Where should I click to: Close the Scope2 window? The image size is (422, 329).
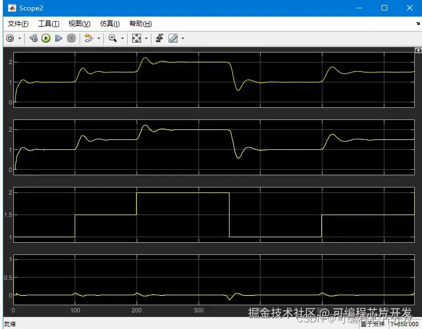point(410,8)
